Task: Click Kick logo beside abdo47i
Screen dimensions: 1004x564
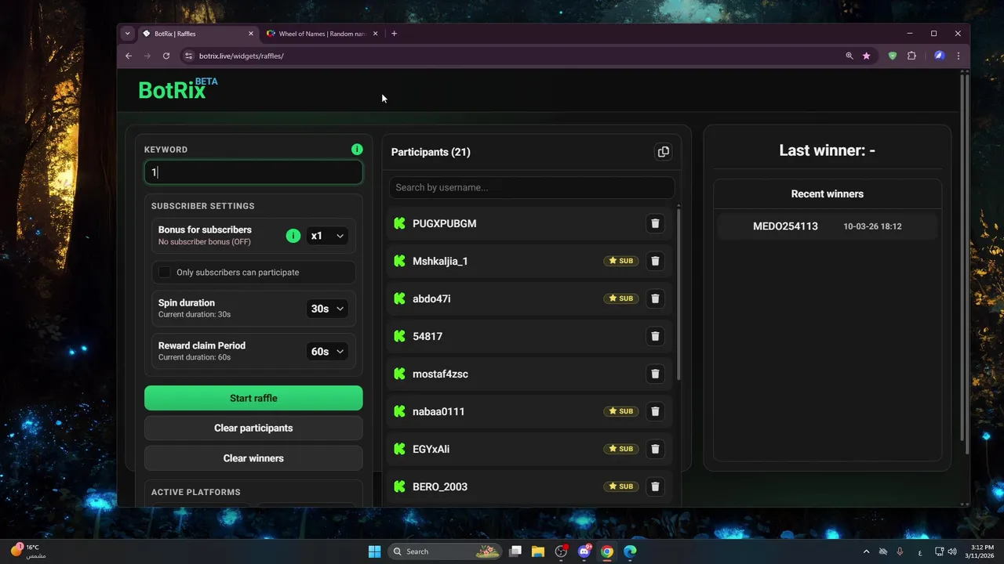Action: click(x=399, y=298)
